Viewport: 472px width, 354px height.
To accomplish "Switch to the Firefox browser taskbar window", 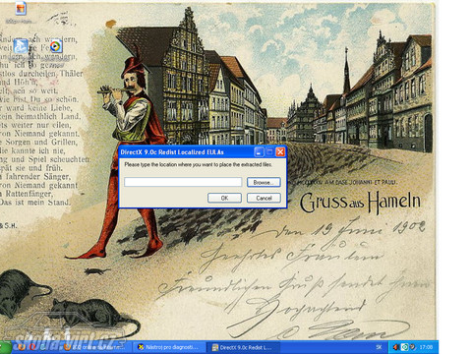I will point(95,347).
